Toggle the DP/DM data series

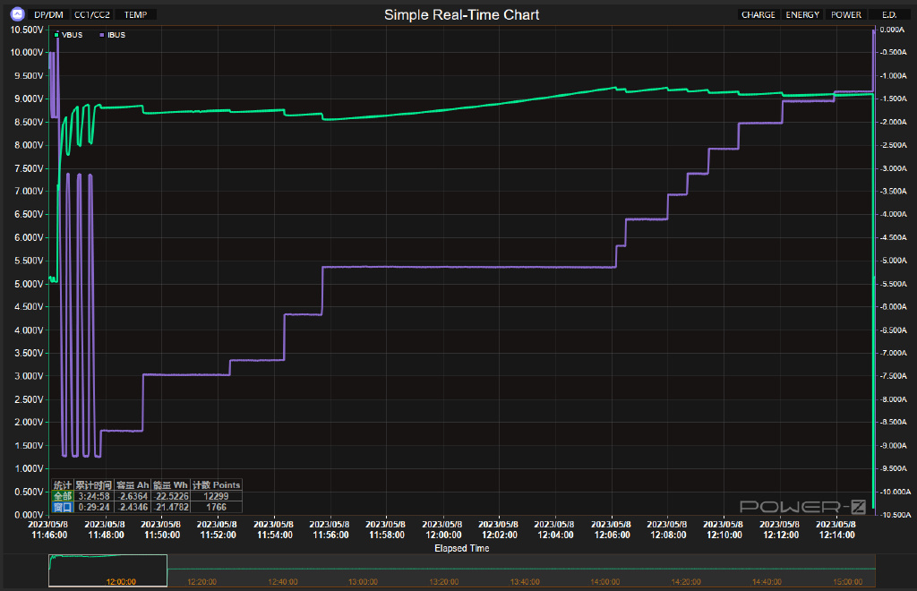pos(48,15)
